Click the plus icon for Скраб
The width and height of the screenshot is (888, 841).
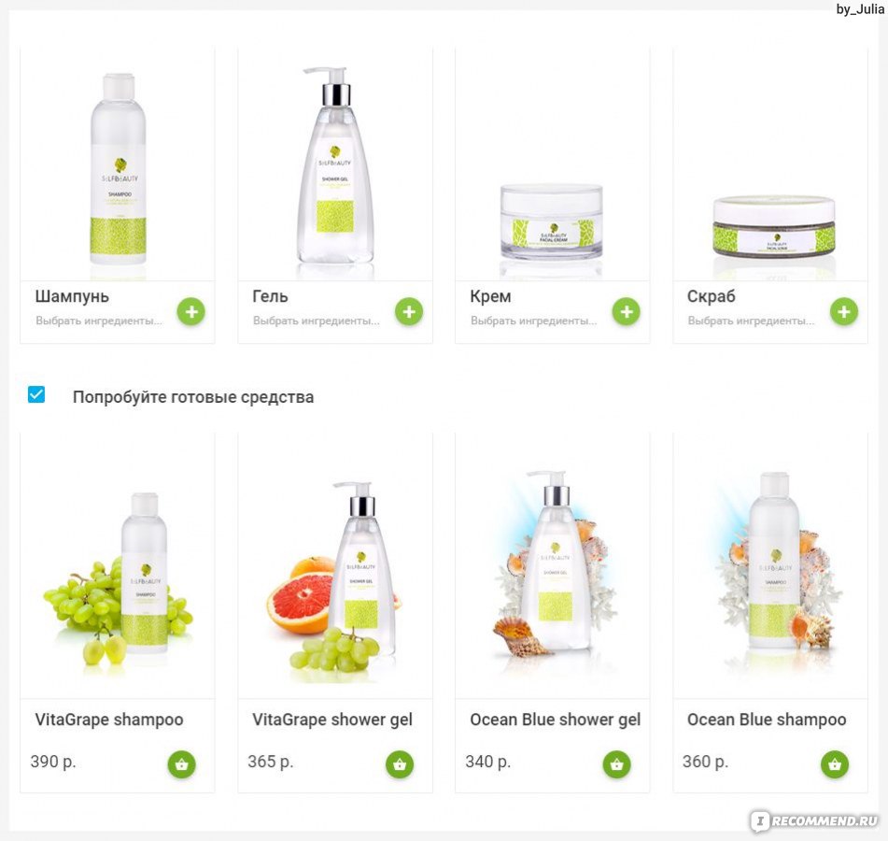(x=844, y=312)
